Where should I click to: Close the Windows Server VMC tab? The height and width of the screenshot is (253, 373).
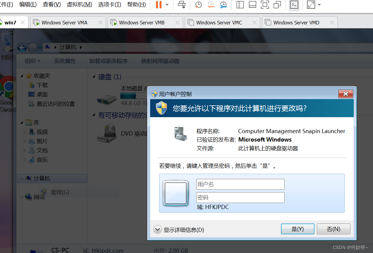tap(255, 23)
